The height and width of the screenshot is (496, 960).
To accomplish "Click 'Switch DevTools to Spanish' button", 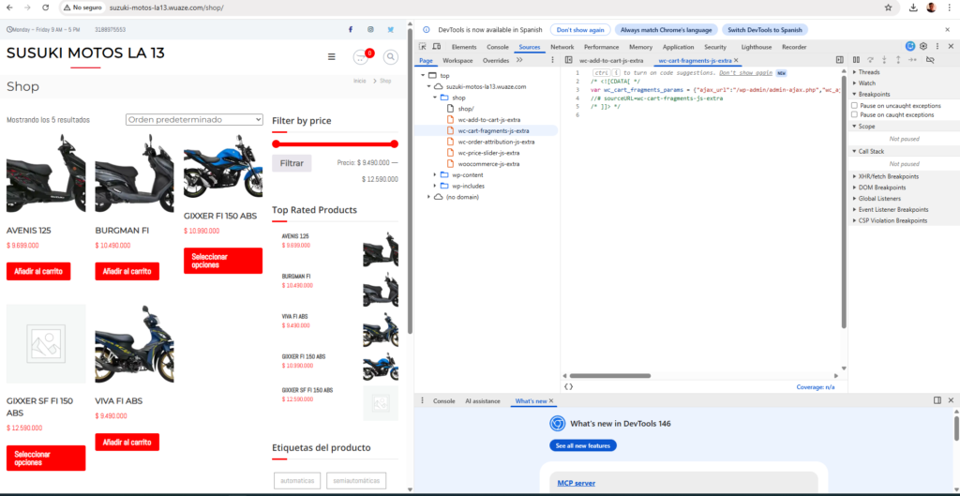I will pyautogui.click(x=765, y=29).
